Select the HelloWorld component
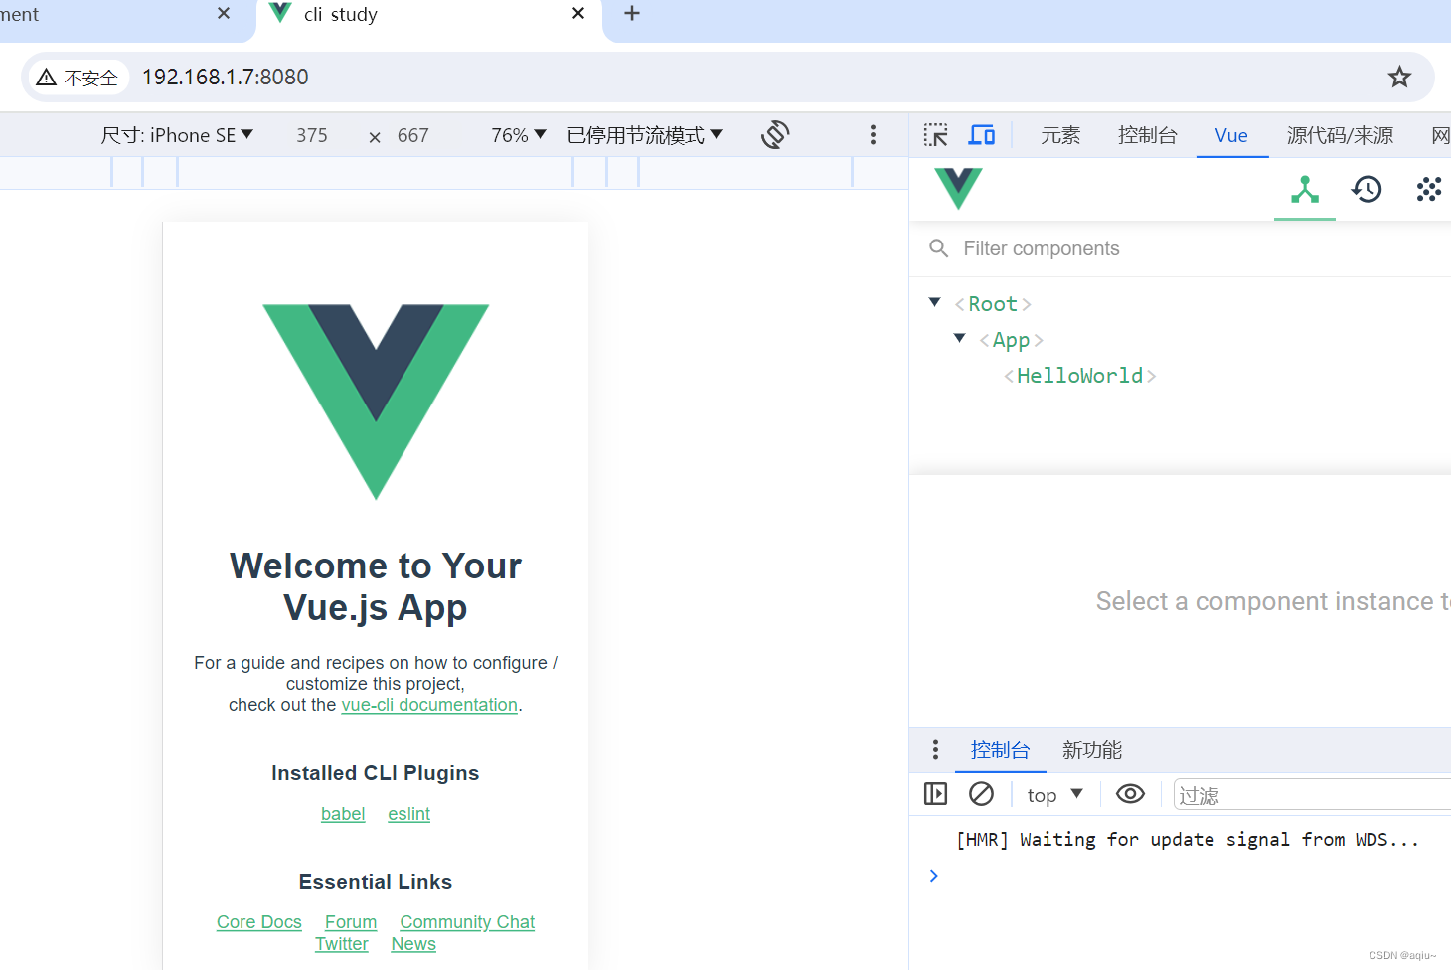 pyautogui.click(x=1079, y=376)
